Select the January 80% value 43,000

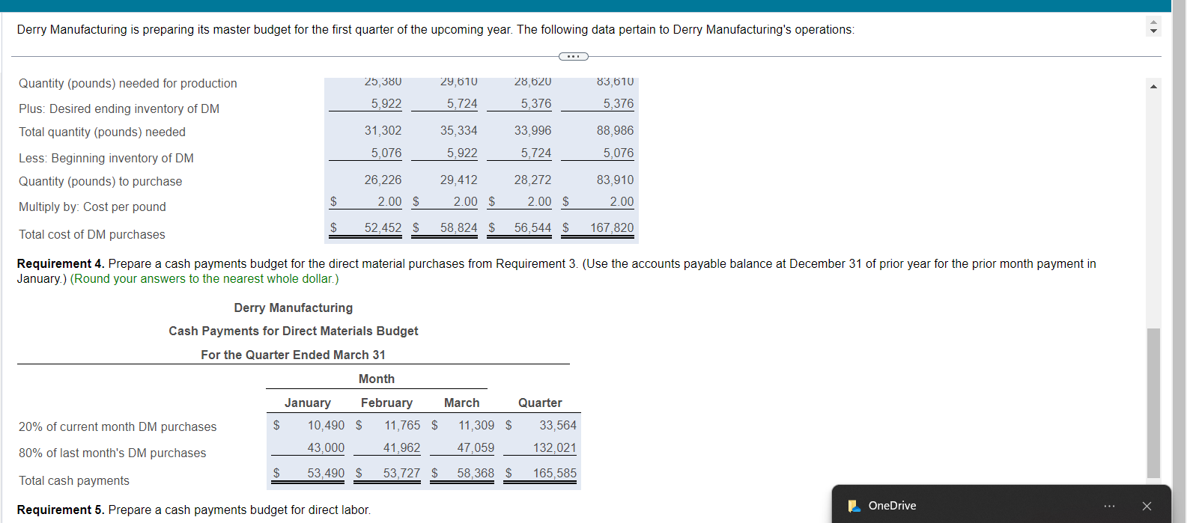click(x=326, y=447)
